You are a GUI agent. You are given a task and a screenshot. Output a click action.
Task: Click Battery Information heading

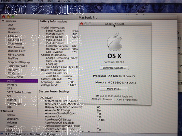coord(53,21)
